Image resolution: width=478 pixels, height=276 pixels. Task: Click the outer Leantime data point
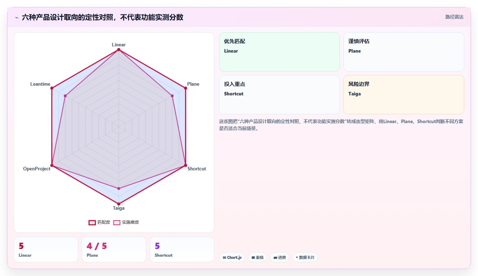pyautogui.click(x=52, y=88)
